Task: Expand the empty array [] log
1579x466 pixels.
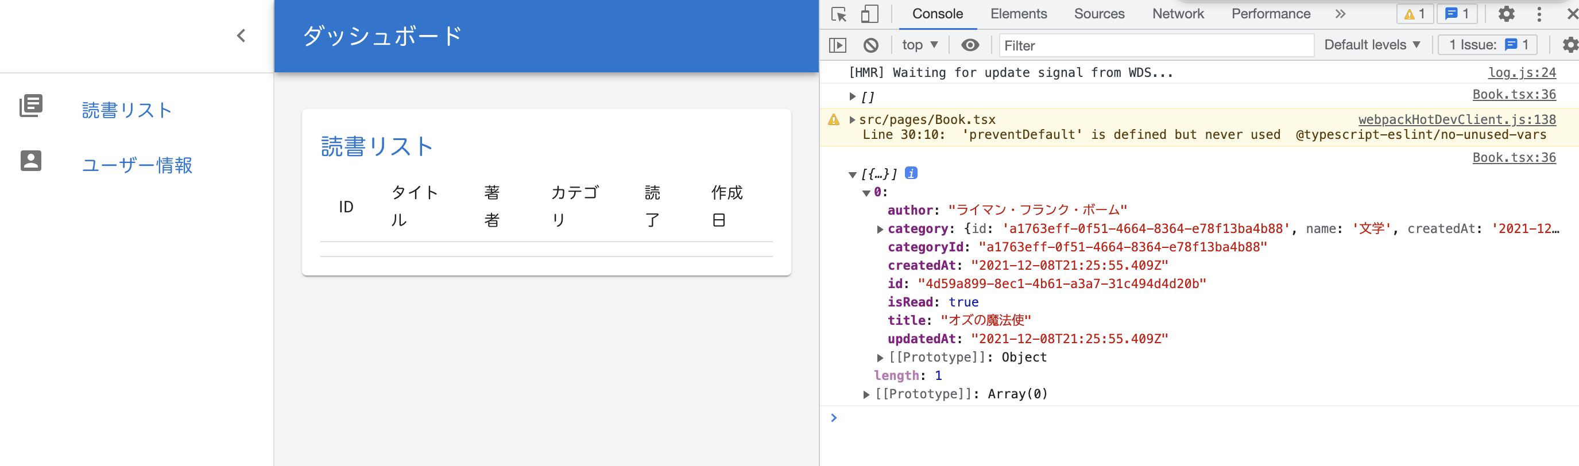Action: click(x=852, y=96)
